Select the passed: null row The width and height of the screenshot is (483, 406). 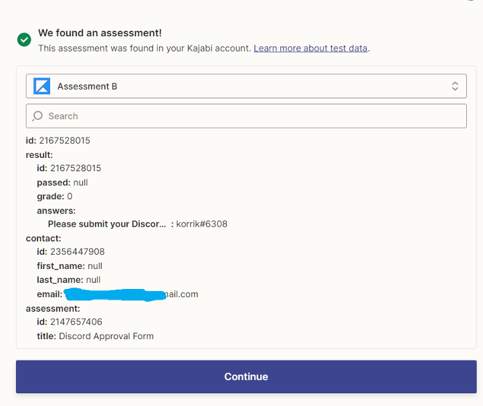point(62,183)
